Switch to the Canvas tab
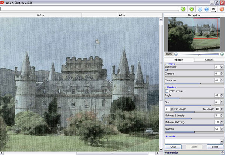The image size is (225, 155). (209, 59)
